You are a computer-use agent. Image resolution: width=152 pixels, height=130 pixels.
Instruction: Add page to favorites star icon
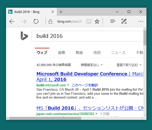click(97, 21)
